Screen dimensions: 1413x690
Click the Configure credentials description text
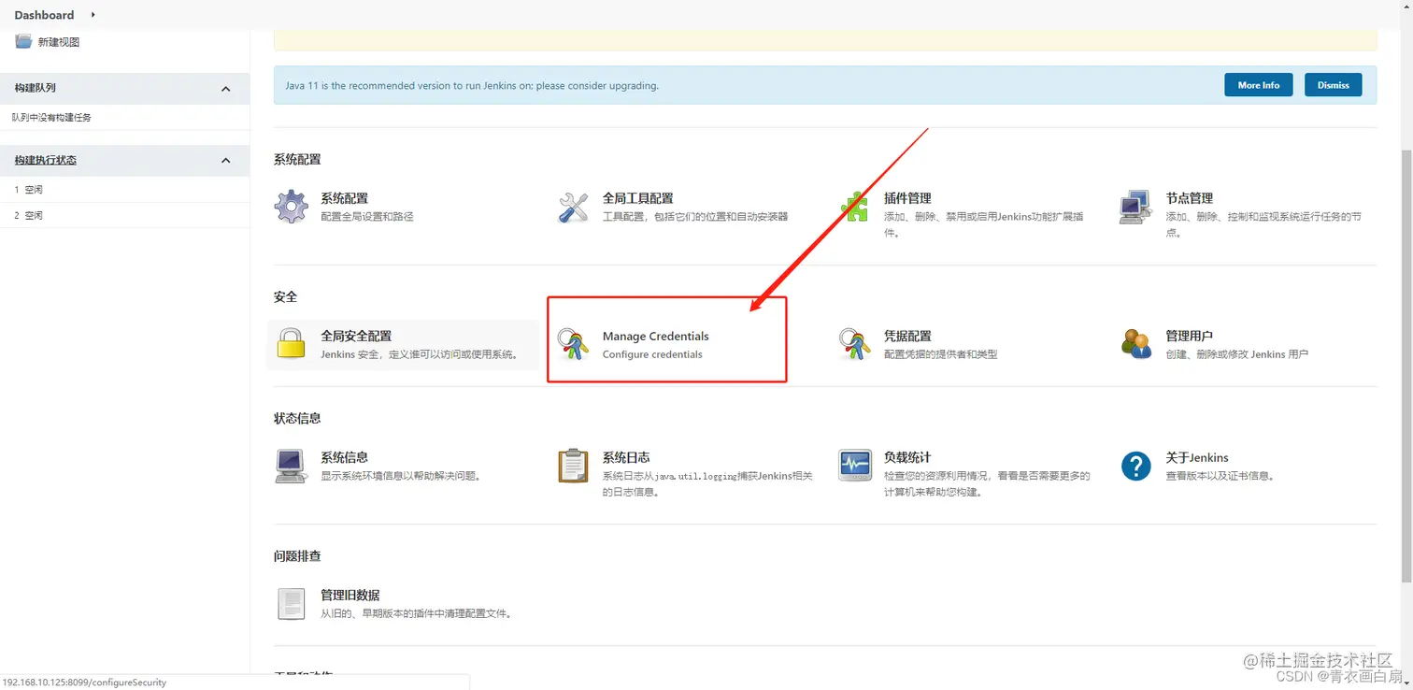point(652,354)
